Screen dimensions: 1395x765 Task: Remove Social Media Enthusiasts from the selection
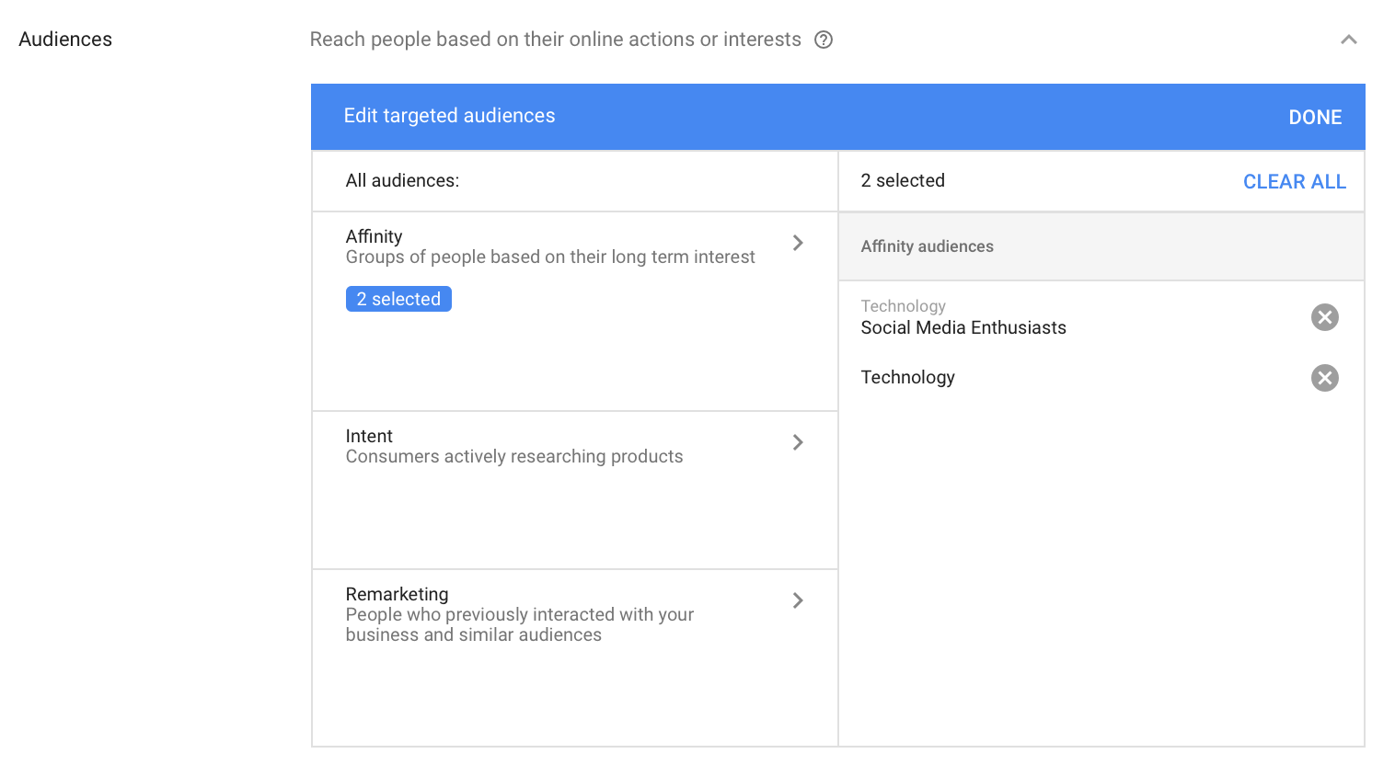pos(1324,317)
